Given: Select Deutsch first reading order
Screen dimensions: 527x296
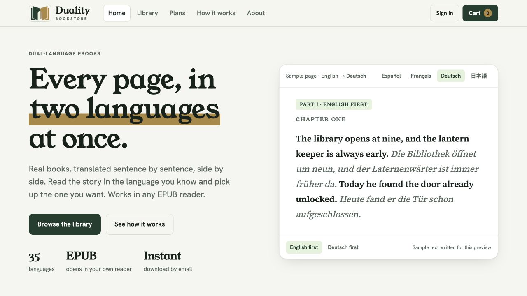Looking at the screenshot, I should [343, 247].
